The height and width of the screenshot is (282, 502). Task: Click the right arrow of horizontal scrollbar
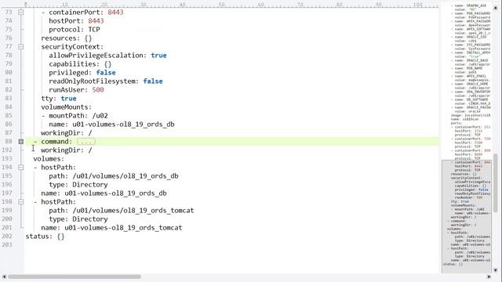pos(489,277)
